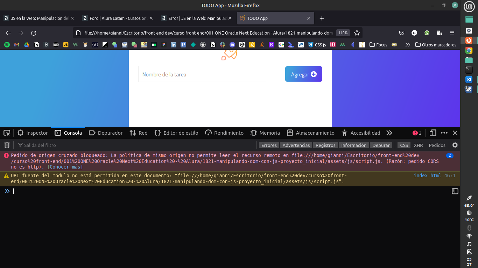Show more DevTools tabs chevron
Screen dimensions: 478x268
click(x=389, y=133)
